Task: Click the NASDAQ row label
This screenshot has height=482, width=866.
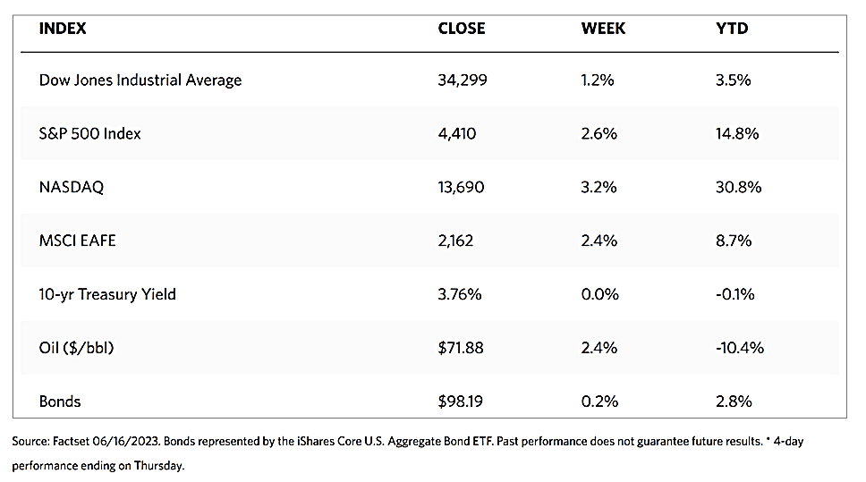Action: point(72,187)
